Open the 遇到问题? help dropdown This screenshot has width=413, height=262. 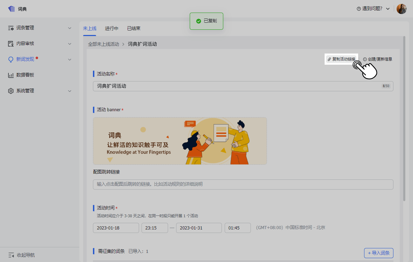373,9
